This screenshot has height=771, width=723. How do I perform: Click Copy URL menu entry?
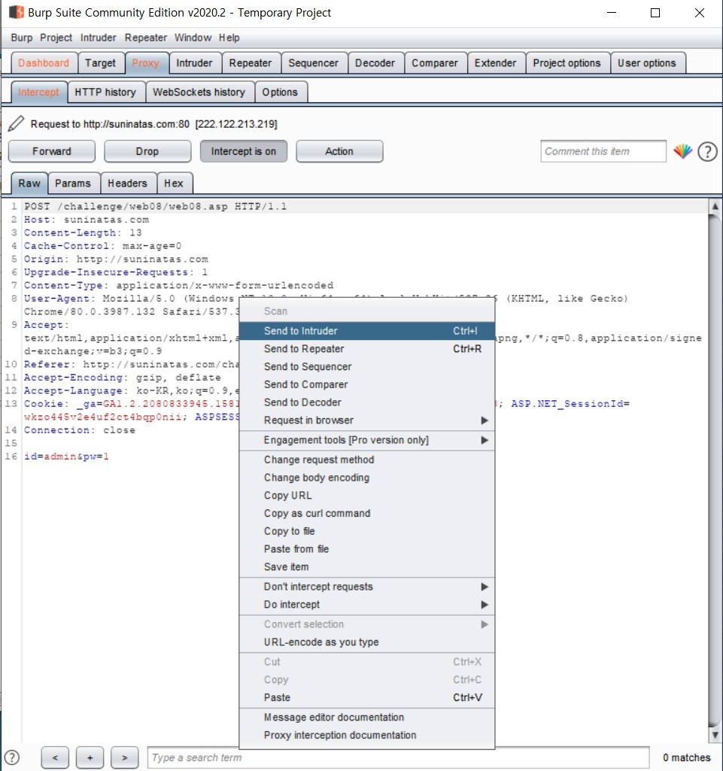(x=367, y=496)
